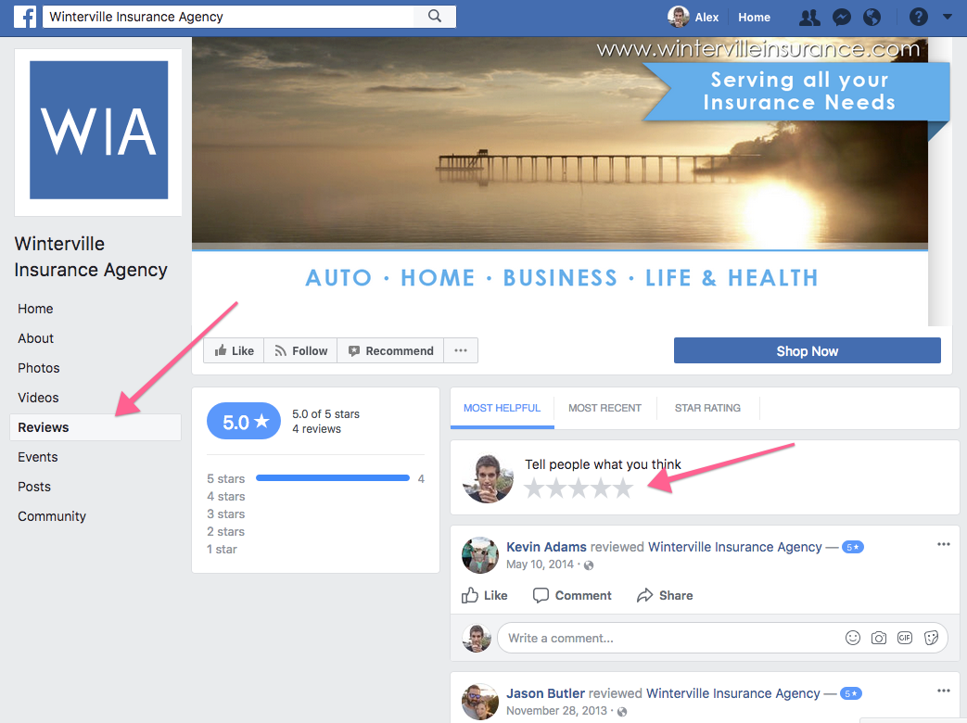Image resolution: width=967 pixels, height=723 pixels.
Task: Click the 5.0 star rating badge
Action: 244,422
